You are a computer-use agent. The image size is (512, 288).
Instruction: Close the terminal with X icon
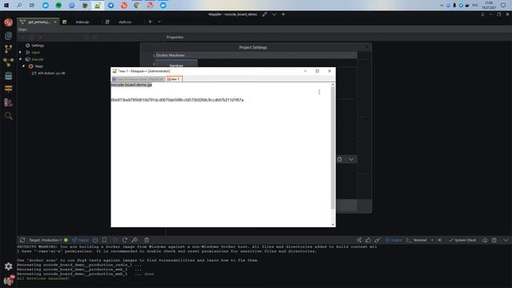pos(440,240)
